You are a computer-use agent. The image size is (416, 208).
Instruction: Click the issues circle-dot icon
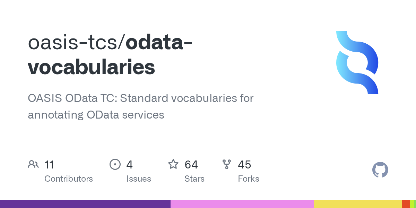[x=115, y=164]
